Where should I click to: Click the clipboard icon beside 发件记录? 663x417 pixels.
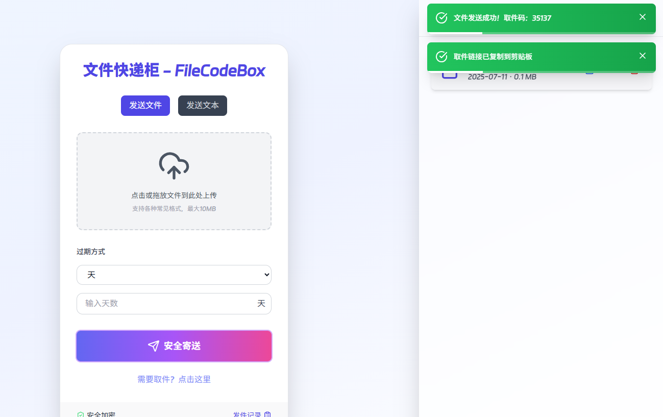coord(267,415)
